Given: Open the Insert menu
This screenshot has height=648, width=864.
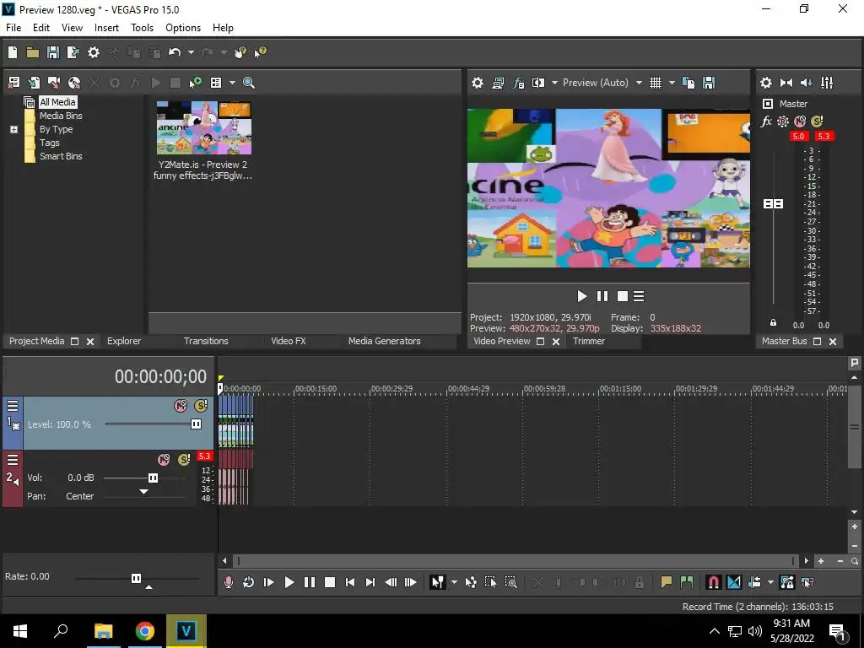Looking at the screenshot, I should pos(106,28).
